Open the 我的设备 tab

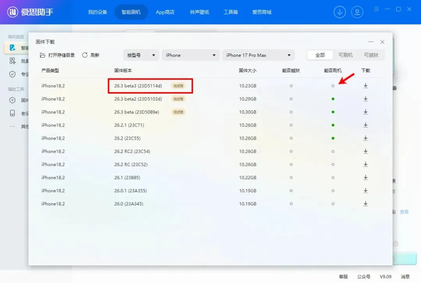click(x=97, y=12)
